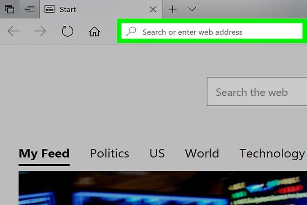The image size is (307, 205).
Task: Go forward to the next page
Action: click(40, 31)
